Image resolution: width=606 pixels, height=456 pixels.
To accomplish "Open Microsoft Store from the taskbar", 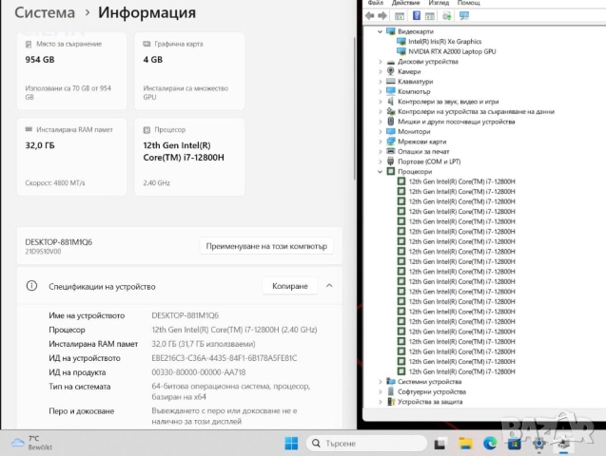I will [x=514, y=444].
